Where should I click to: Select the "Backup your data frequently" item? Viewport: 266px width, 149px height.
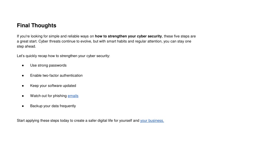(53, 106)
